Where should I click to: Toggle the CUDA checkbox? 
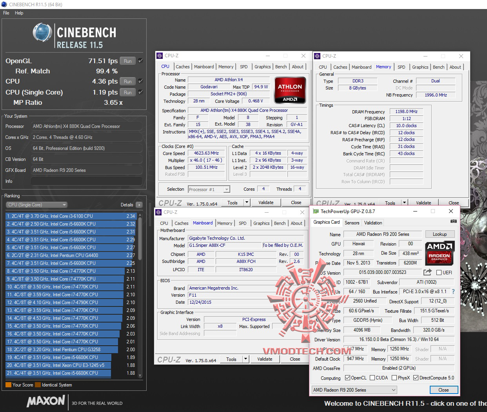(372, 378)
